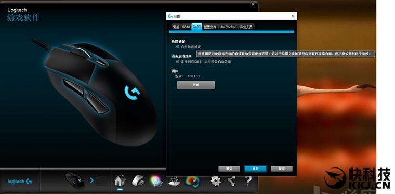Screen dimensions: 395x194
Task: Click the G logo icon in settings dialog title
Action: tap(170, 16)
